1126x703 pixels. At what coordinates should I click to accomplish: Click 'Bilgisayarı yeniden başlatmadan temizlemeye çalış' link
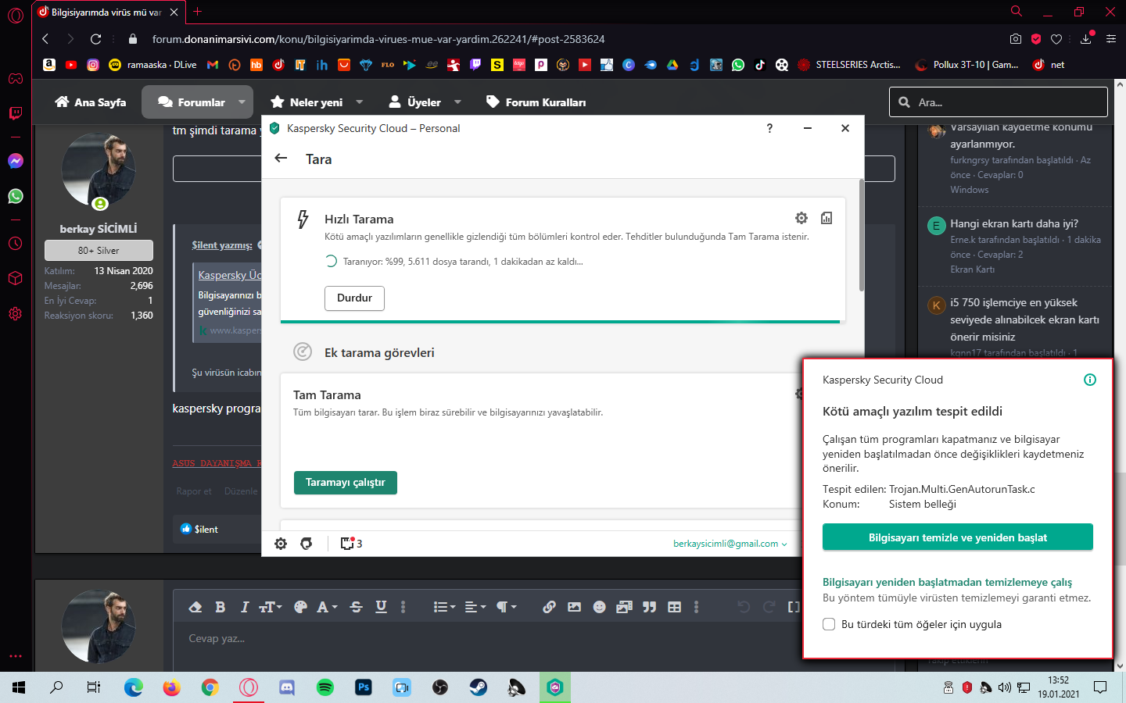947,582
